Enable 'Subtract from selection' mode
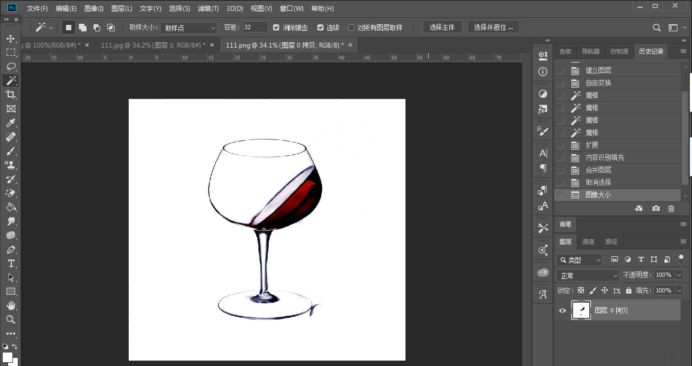The height and width of the screenshot is (366, 692). (x=97, y=28)
